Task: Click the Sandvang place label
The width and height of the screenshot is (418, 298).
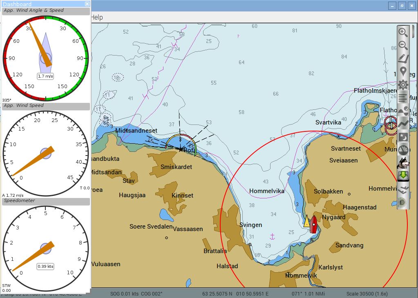Action: [349, 245]
